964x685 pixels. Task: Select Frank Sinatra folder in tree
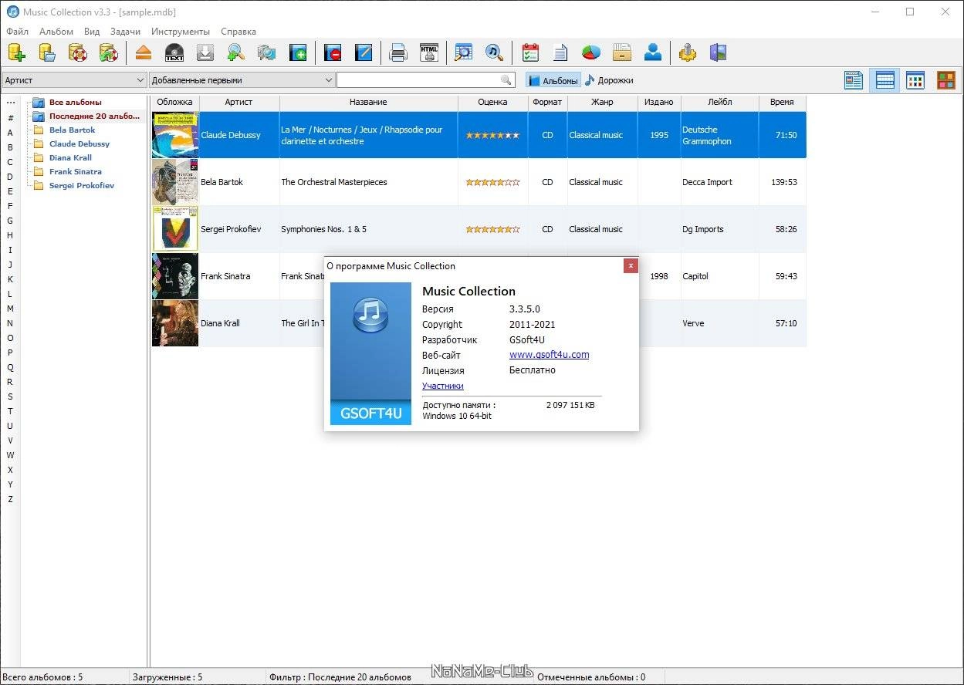(x=76, y=171)
